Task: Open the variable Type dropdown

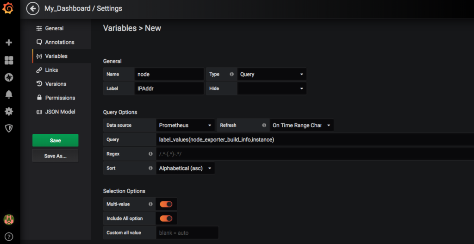Action: click(x=272, y=74)
